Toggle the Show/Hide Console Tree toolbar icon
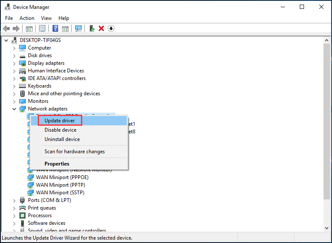 (29, 28)
